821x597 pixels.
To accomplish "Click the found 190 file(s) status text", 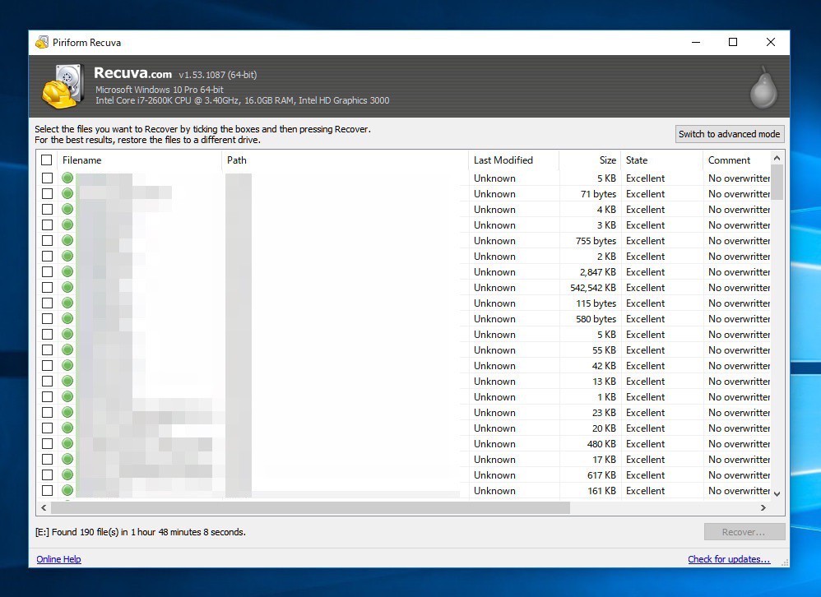I will (141, 532).
